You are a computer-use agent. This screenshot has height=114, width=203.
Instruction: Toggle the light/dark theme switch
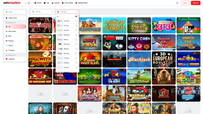[x=27, y=3]
